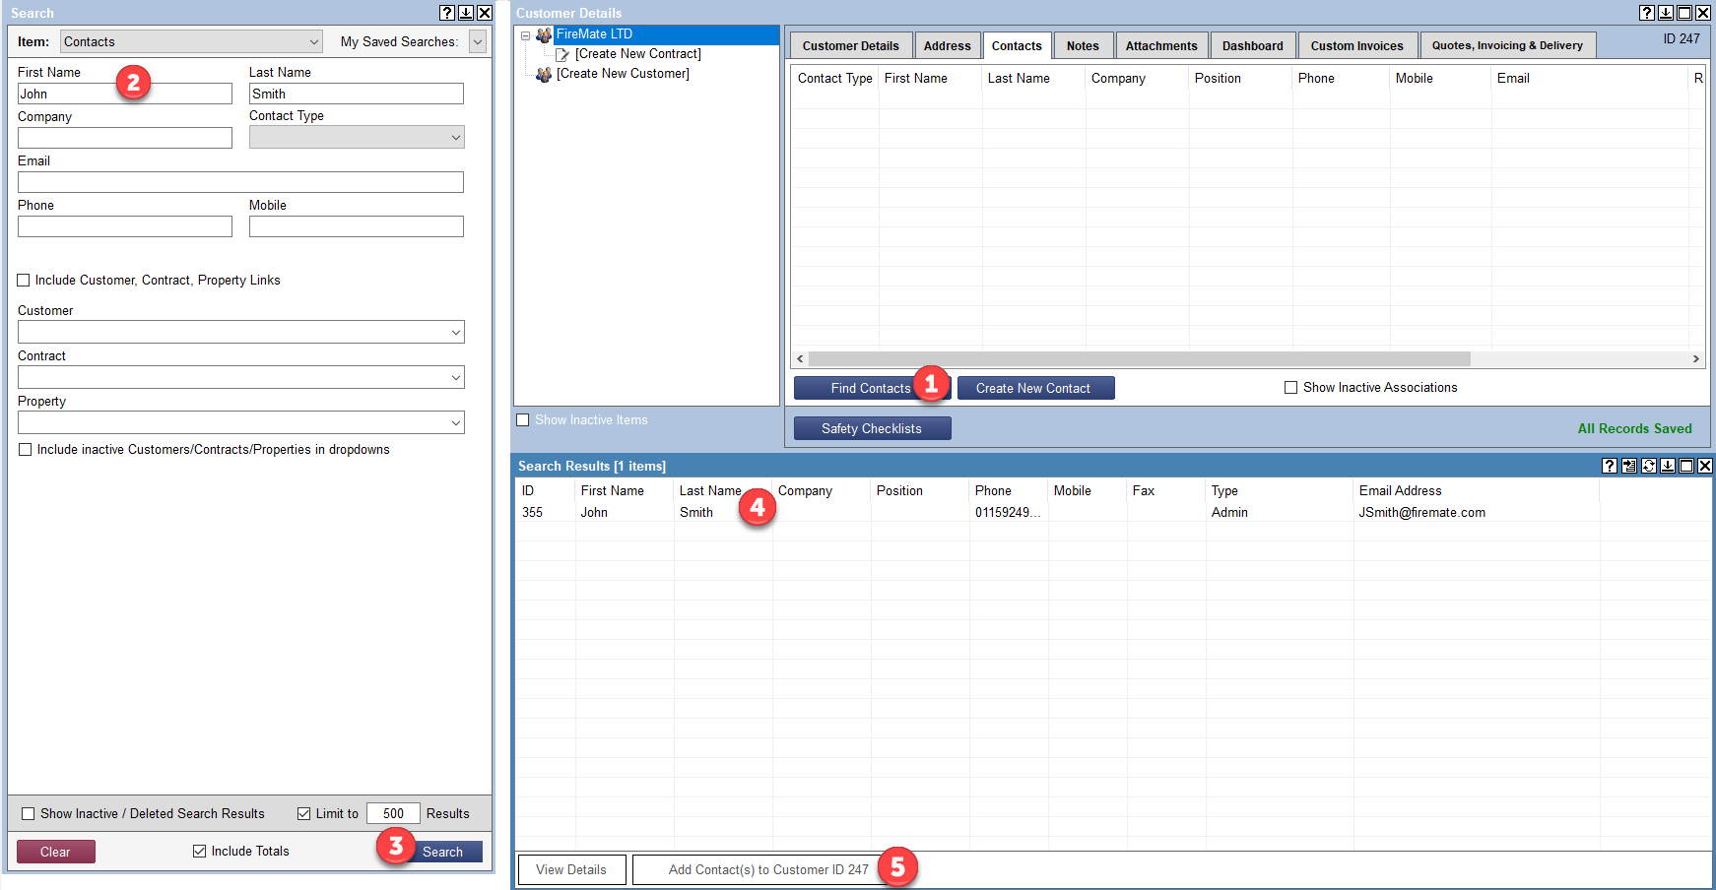Check Show Inactive Associations
Image resolution: width=1716 pixels, height=890 pixels.
pyautogui.click(x=1291, y=387)
